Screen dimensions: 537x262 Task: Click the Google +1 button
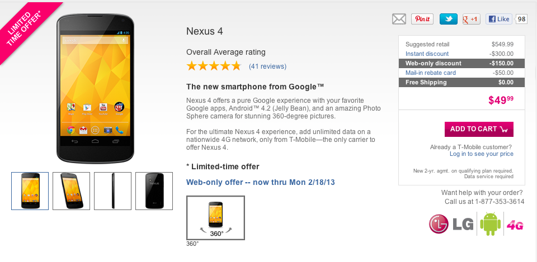(x=472, y=19)
